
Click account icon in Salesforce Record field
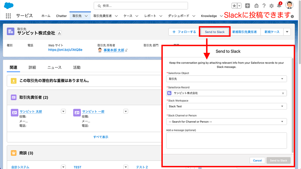(x=169, y=93)
